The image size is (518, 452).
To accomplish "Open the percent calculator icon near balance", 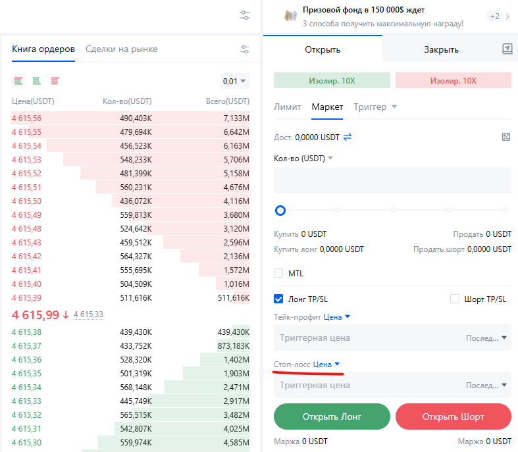I will click(x=505, y=137).
